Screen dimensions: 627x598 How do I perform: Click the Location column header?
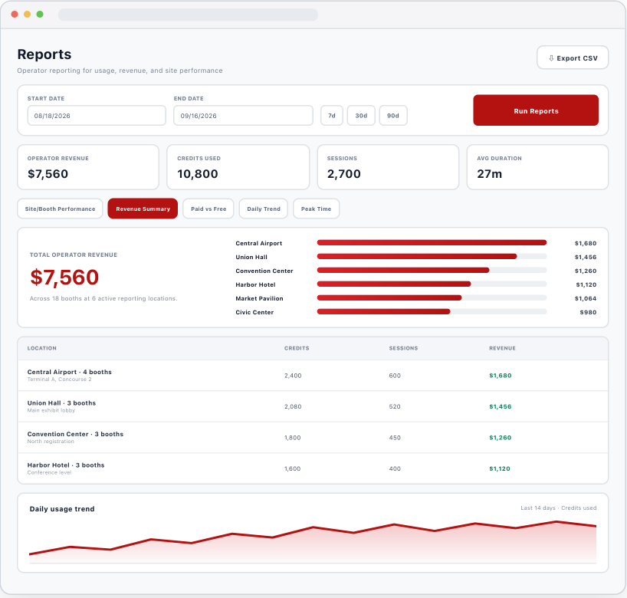[x=42, y=348]
